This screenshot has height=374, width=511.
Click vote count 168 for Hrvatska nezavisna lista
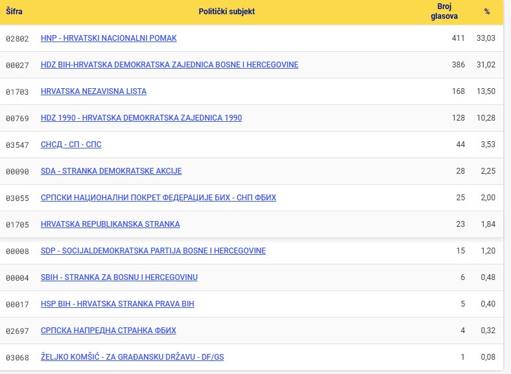(x=458, y=91)
